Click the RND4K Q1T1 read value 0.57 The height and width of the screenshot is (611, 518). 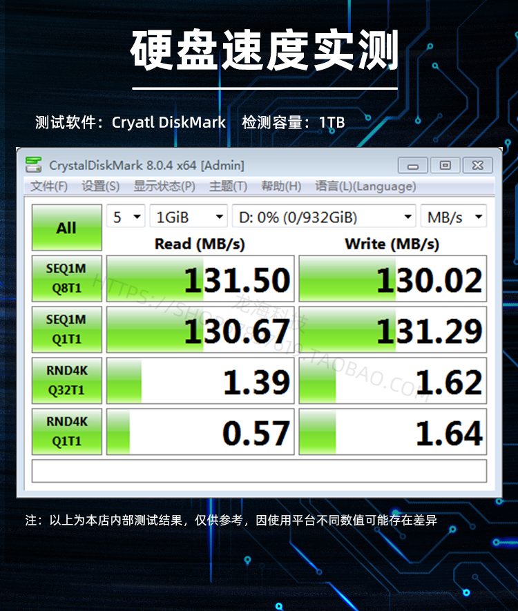(x=200, y=431)
